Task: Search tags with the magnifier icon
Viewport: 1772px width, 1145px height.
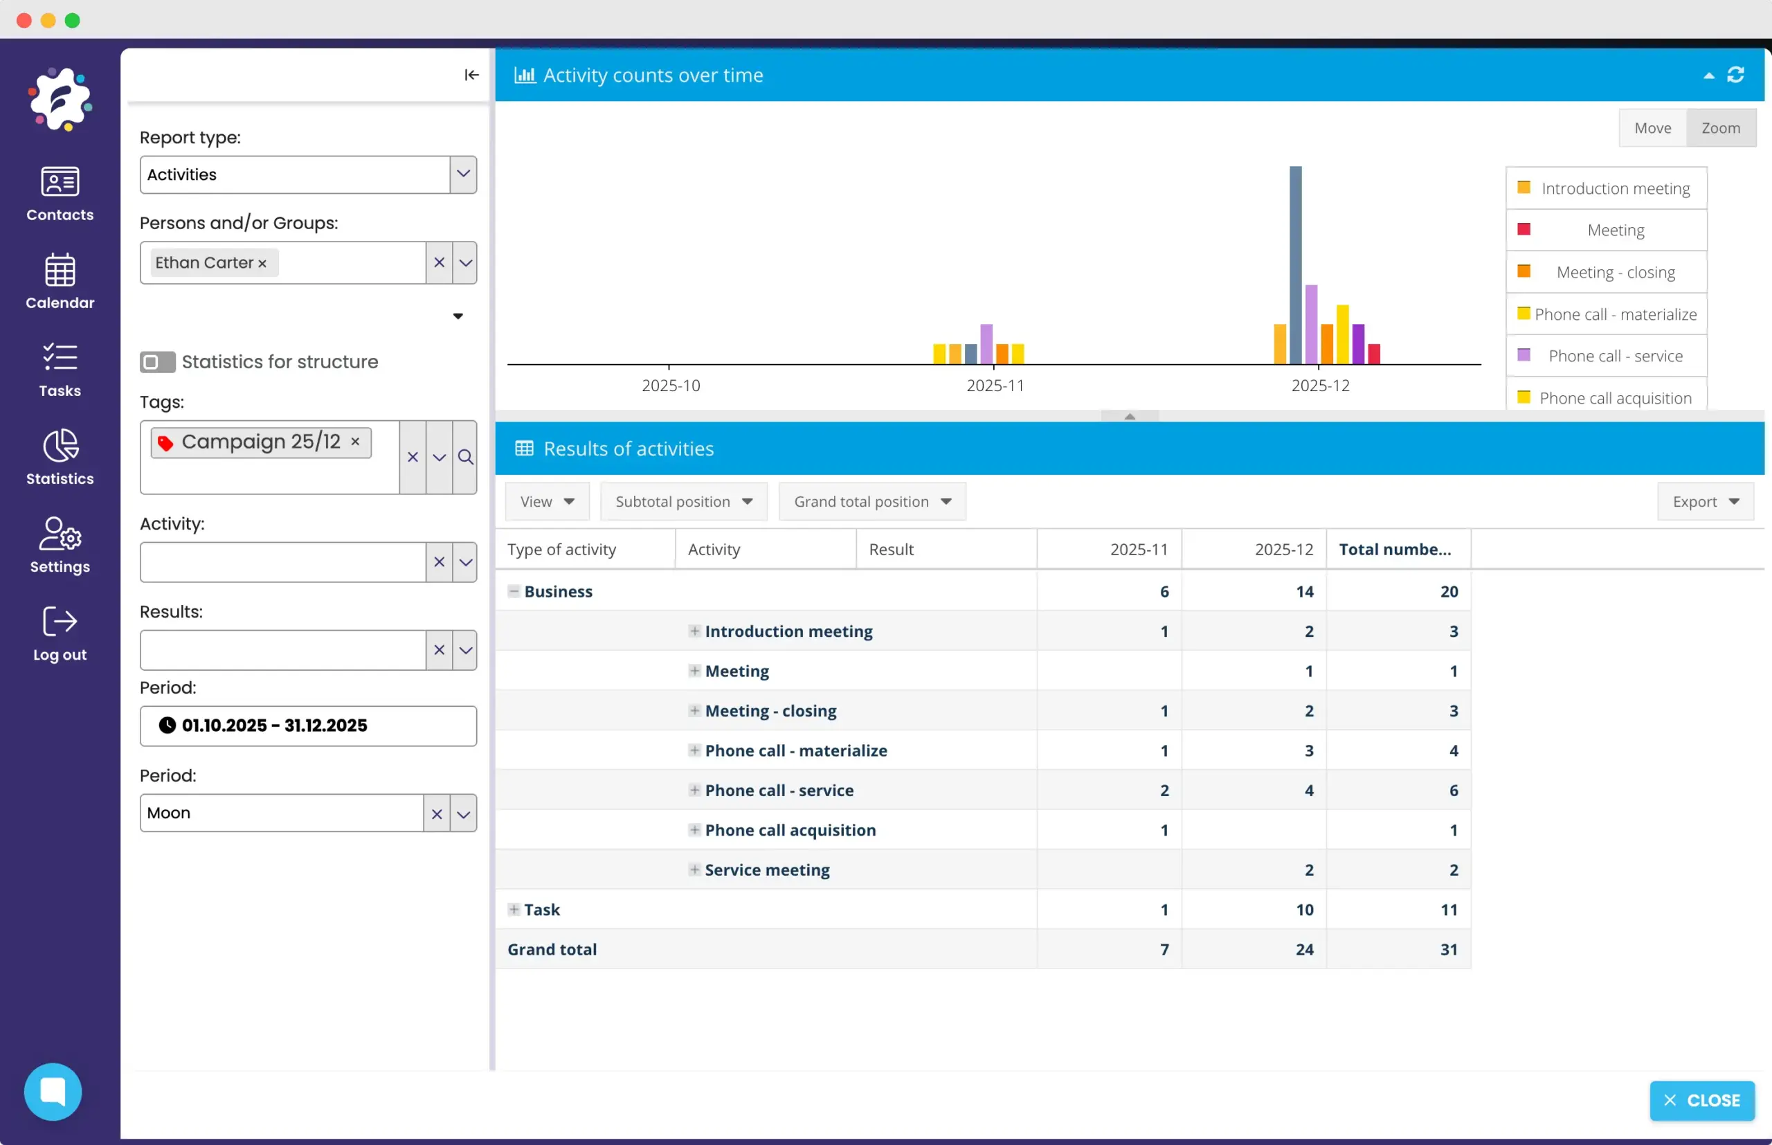Action: [465, 458]
